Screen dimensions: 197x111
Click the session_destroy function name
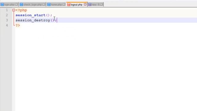pyautogui.click(x=33, y=20)
